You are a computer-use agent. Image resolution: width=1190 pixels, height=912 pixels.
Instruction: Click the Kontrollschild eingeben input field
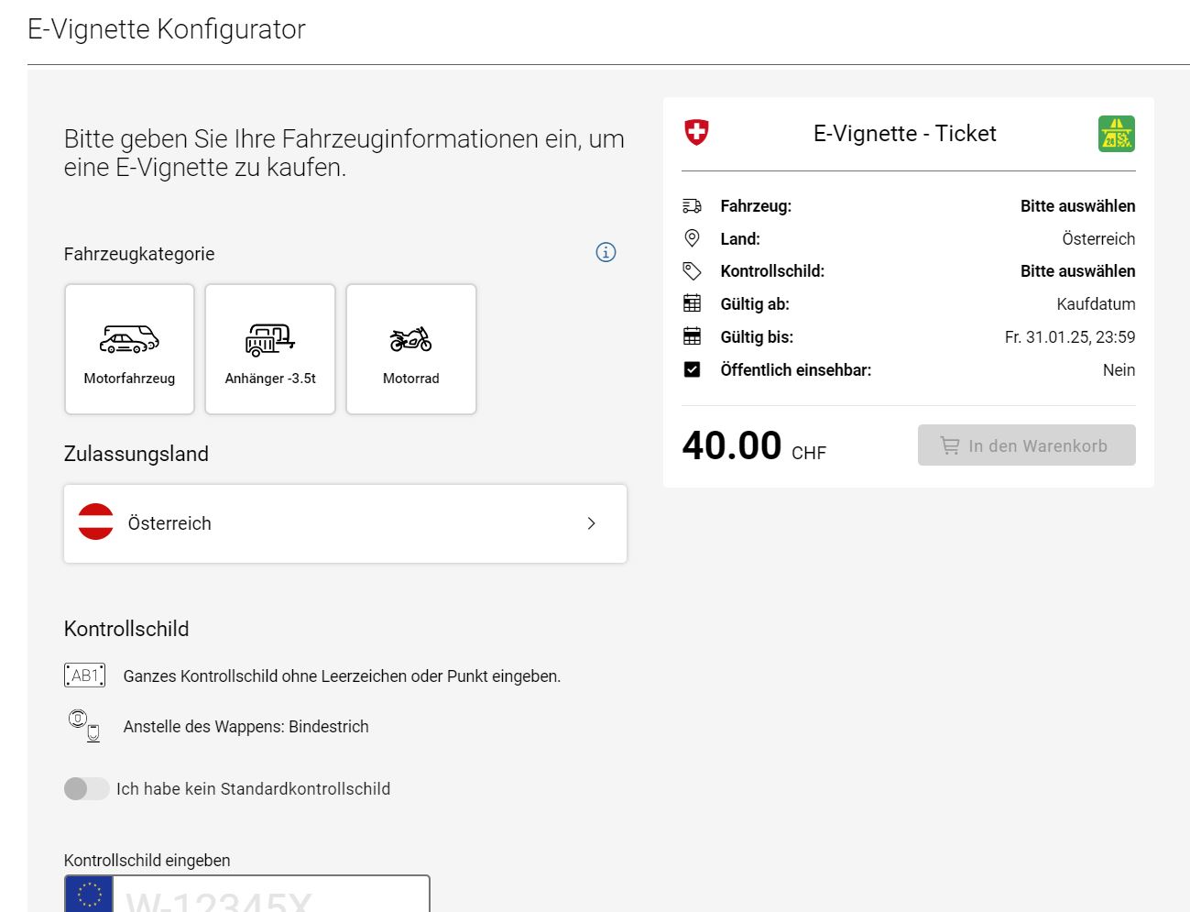click(270, 896)
